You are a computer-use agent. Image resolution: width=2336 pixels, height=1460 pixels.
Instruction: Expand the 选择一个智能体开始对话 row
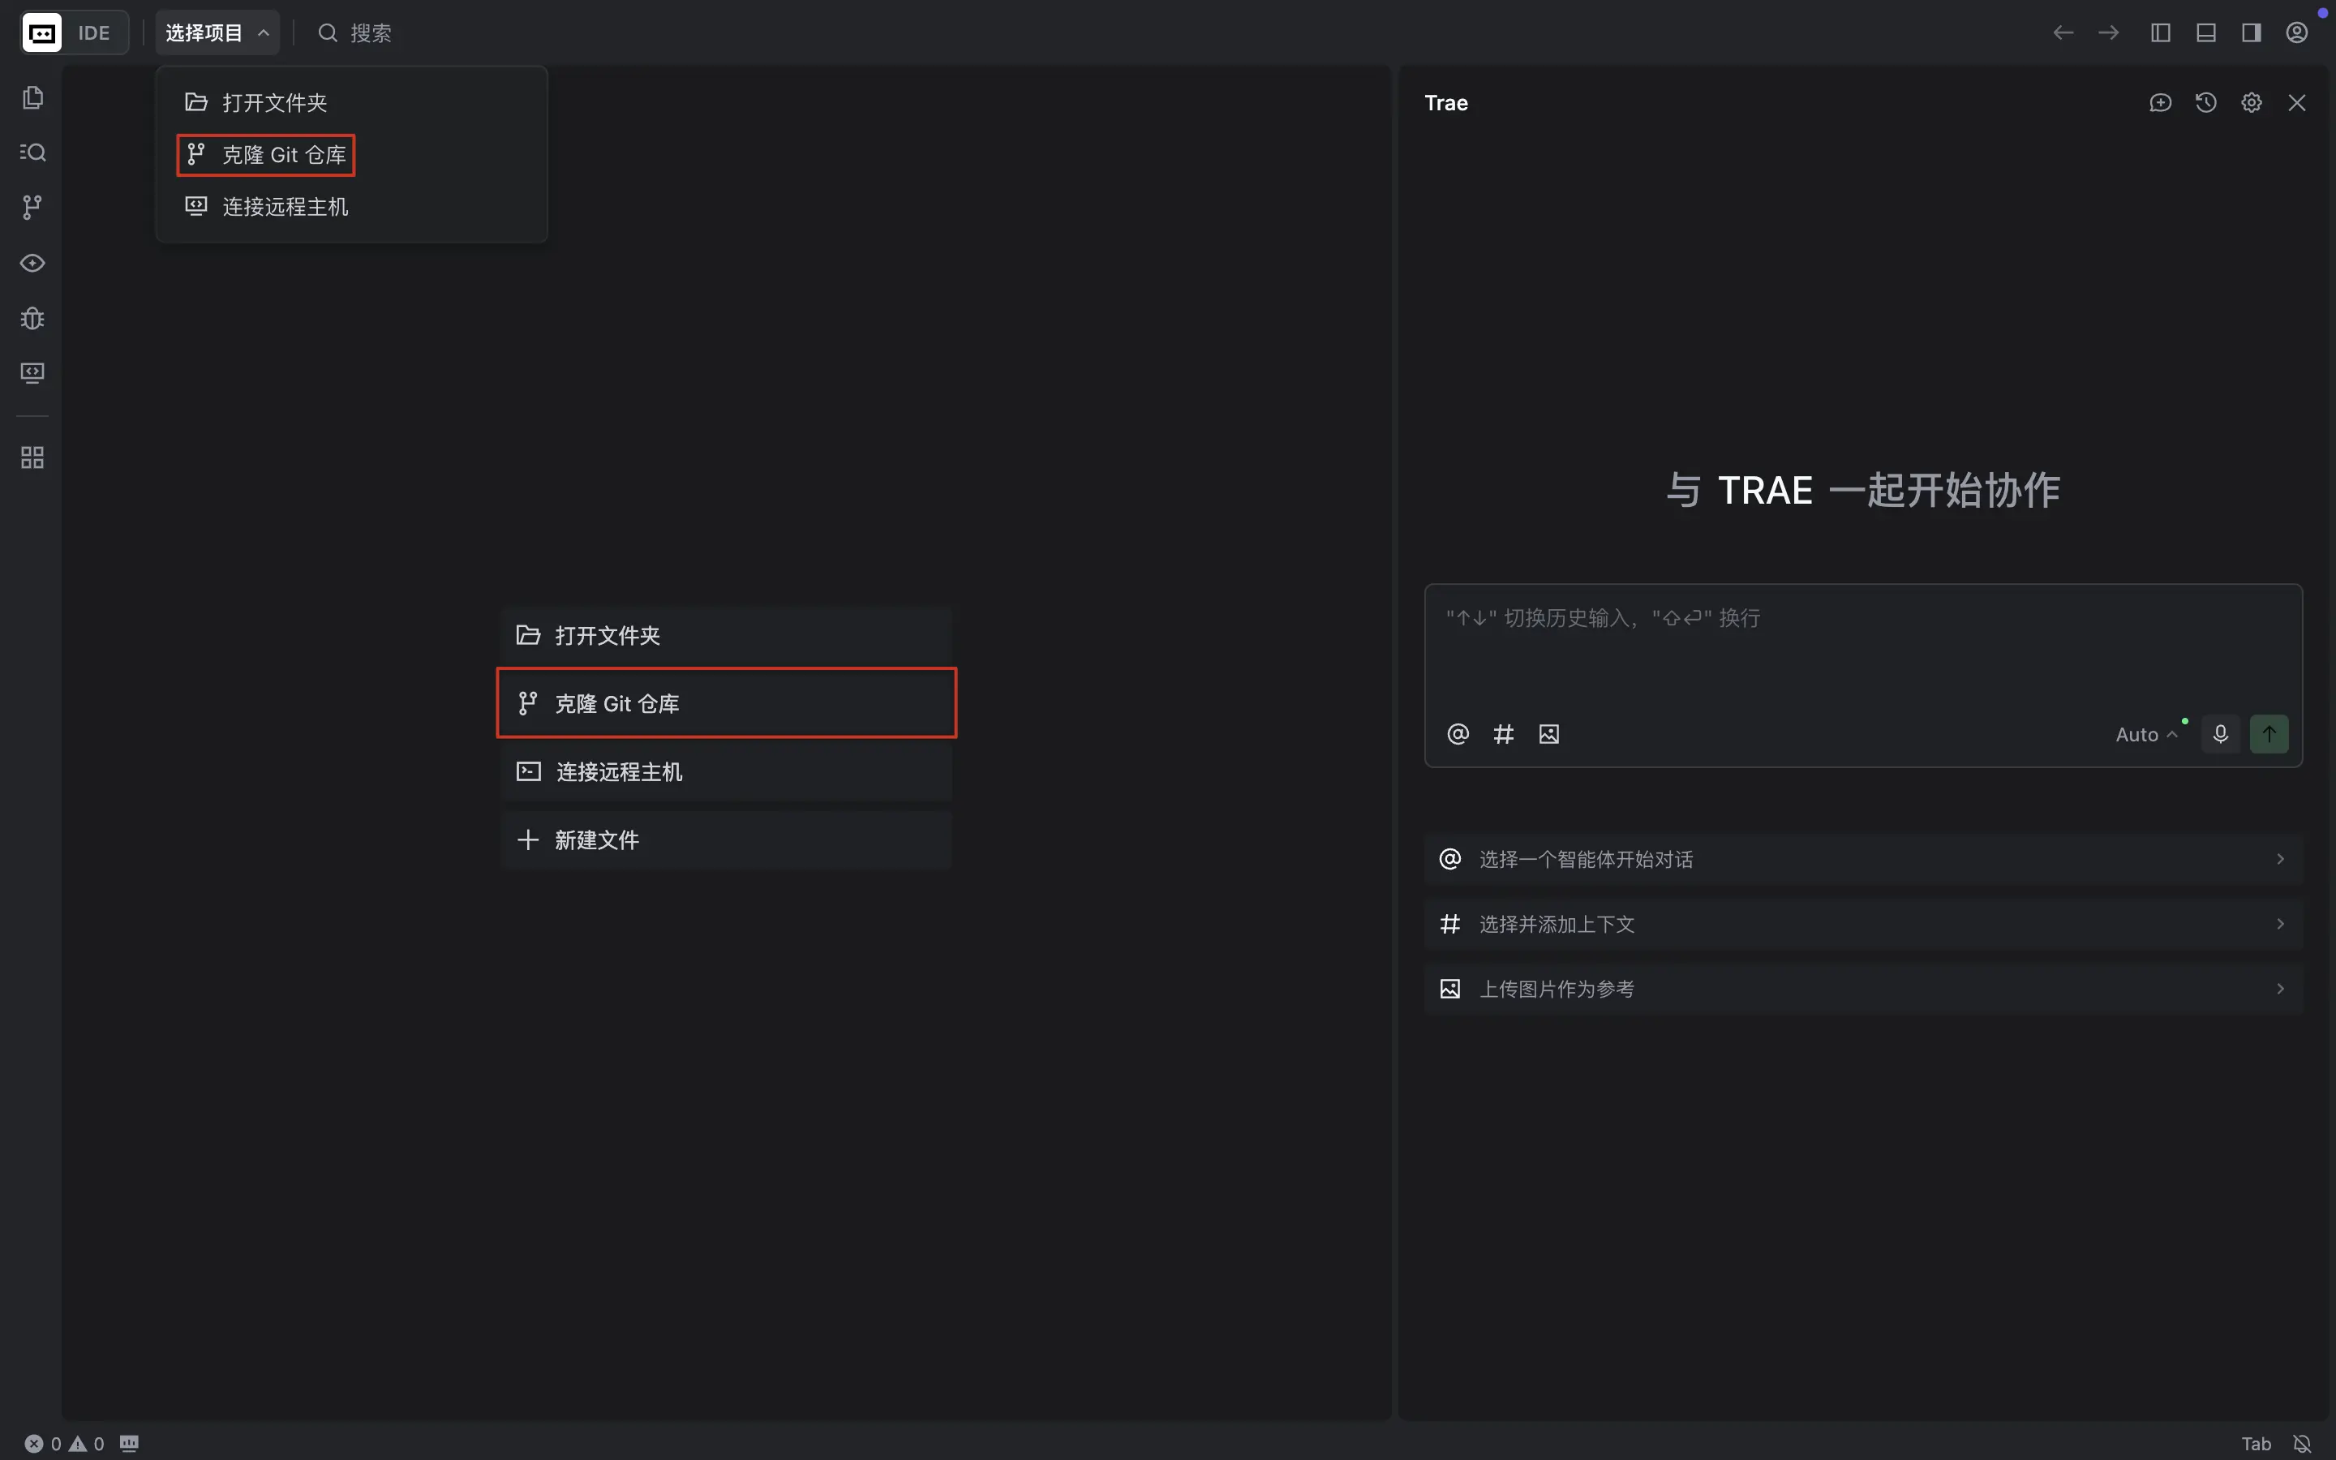1861,858
